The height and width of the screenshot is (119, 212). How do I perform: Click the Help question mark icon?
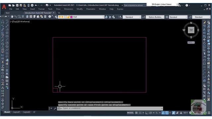pos(50,17)
